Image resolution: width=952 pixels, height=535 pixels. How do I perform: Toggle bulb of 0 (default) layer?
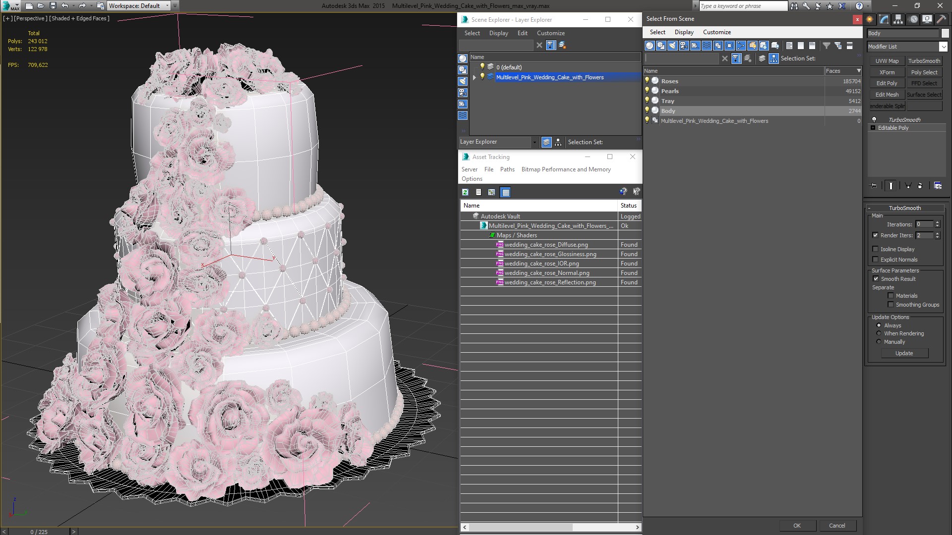482,67
